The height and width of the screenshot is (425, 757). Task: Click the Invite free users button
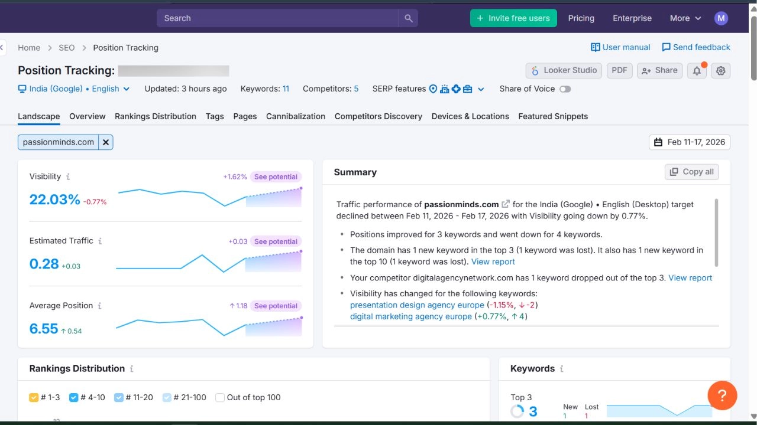[x=513, y=18]
